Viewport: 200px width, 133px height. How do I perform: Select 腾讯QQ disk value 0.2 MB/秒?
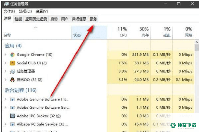pos(162,80)
